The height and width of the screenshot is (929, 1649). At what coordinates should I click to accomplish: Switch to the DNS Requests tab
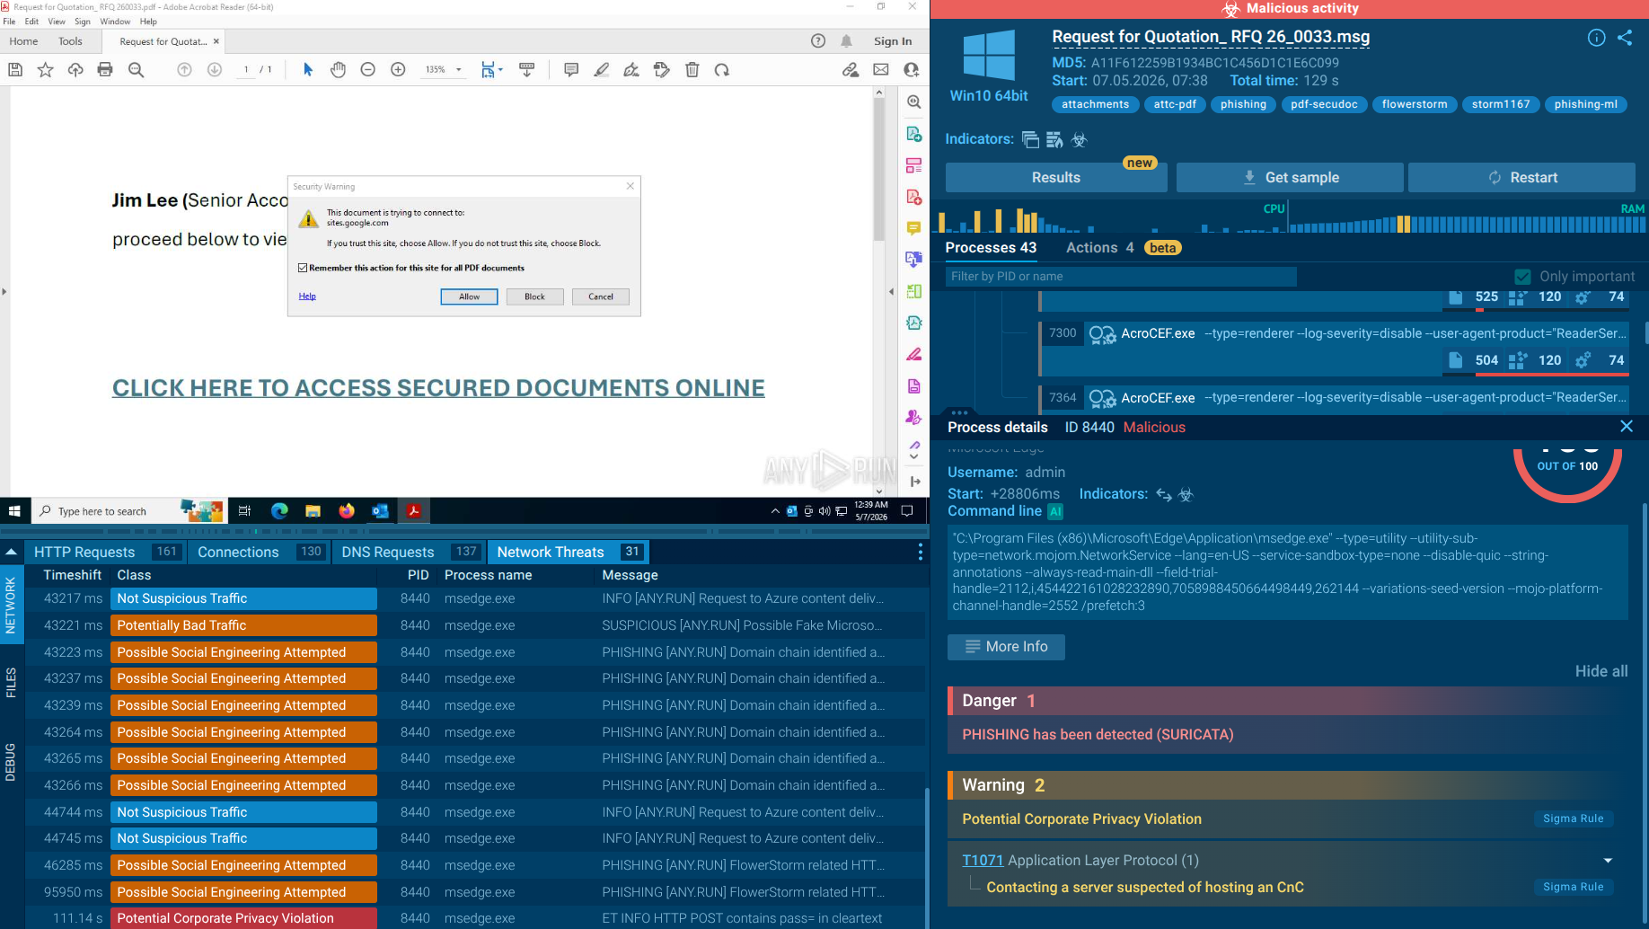click(x=409, y=552)
